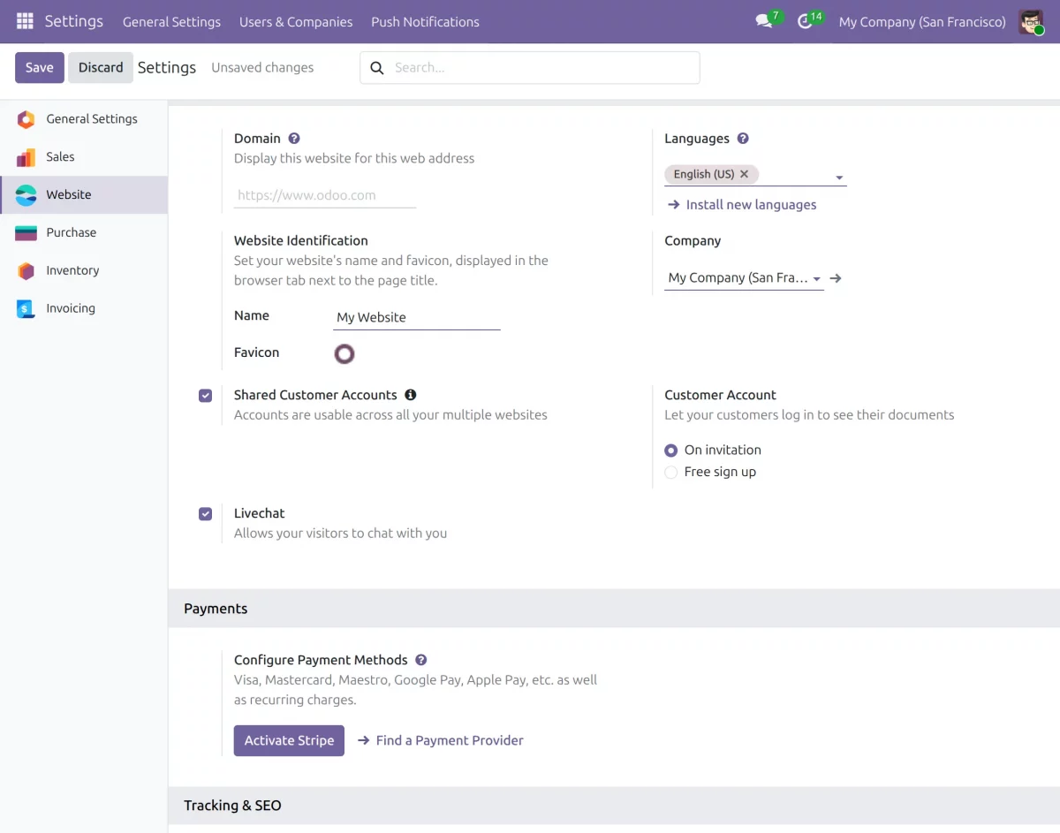The height and width of the screenshot is (833, 1060).
Task: Click the search magnifier icon
Action: (377, 68)
